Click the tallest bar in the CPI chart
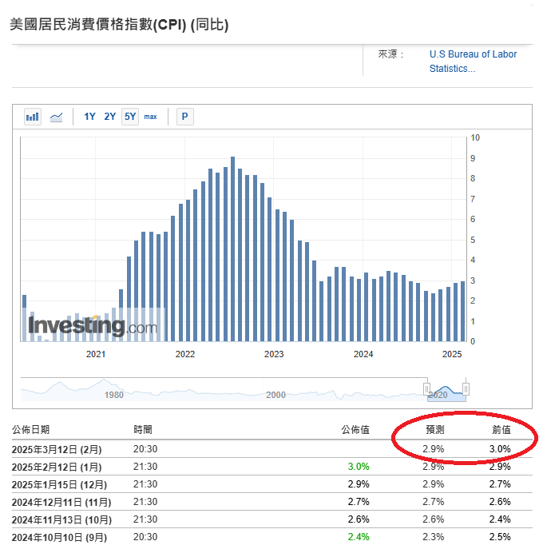The image size is (539, 557). [233, 249]
